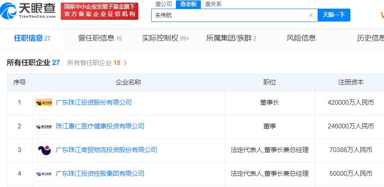384x187 pixels.
Task: Click the row number 1 cell
Action: tap(19, 103)
